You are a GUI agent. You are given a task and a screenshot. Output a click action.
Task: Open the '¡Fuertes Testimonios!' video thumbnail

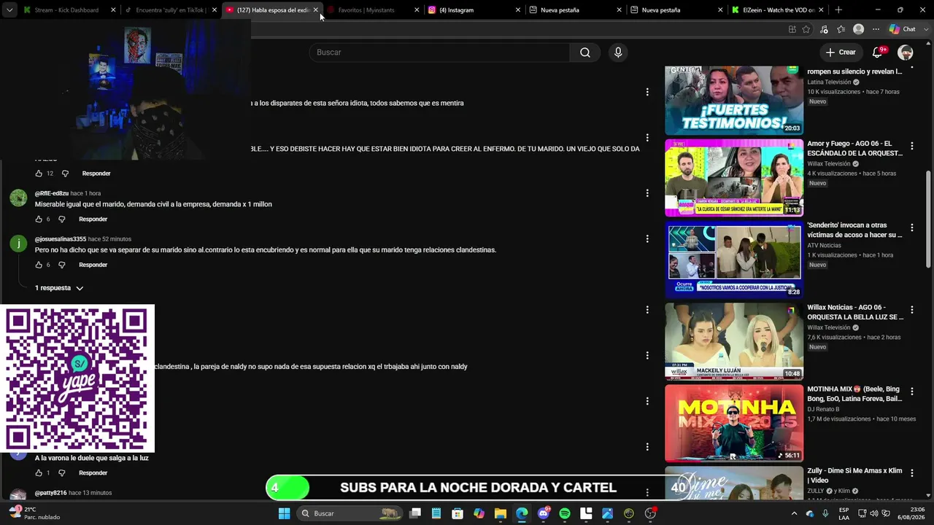coord(734,101)
